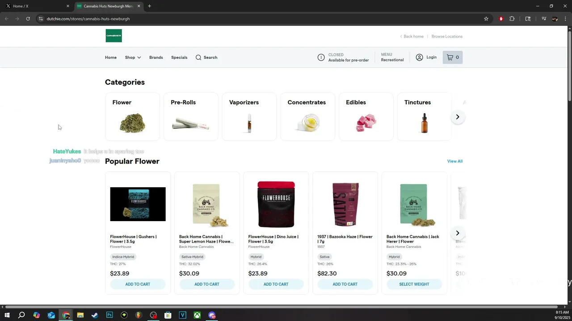Open the Chrome profile avatar
The image size is (572, 321).
point(555,19)
